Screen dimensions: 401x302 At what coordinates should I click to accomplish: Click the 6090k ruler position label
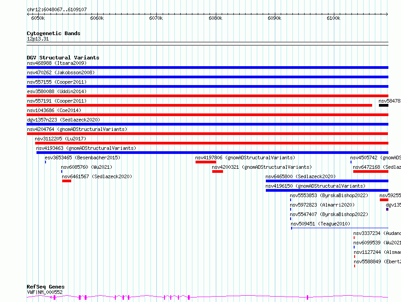click(x=274, y=18)
